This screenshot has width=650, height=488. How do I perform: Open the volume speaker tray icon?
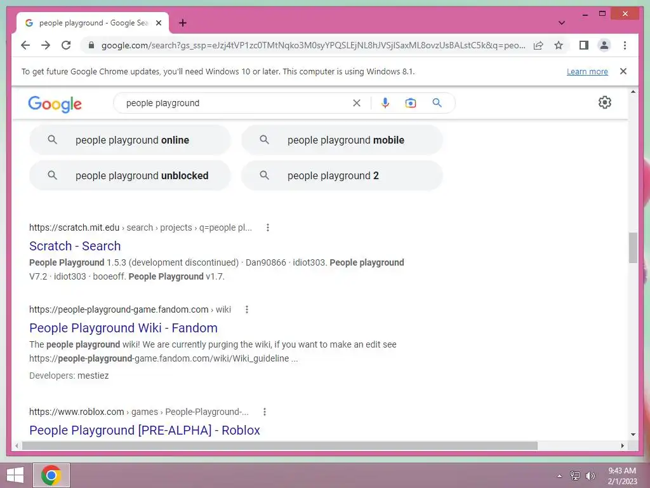[590, 475]
